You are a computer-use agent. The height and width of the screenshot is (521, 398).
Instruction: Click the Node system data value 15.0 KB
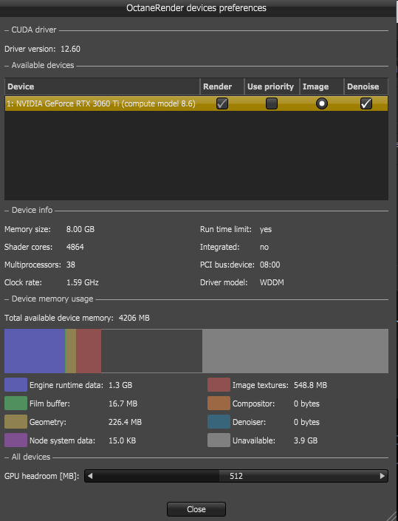122,440
